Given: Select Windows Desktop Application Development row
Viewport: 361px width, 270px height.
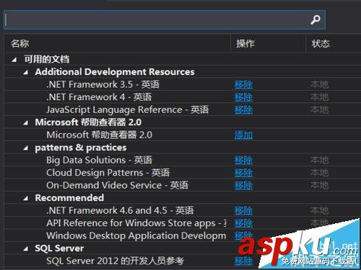Looking at the screenshot, I should pyautogui.click(x=136, y=235).
